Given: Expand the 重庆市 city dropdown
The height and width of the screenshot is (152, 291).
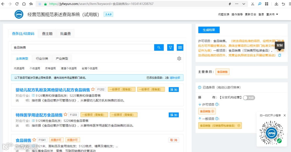Looking at the screenshot, I should [272, 15].
